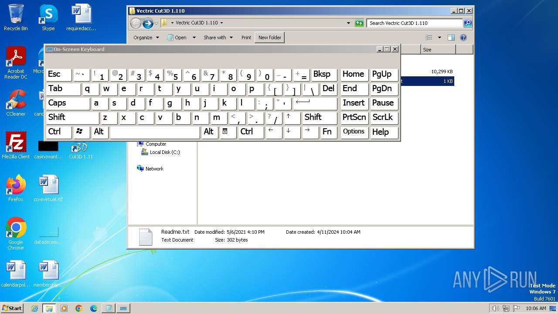The height and width of the screenshot is (314, 558).
Task: Open Acrobat Reader DC desktop shortcut
Action: [16, 63]
